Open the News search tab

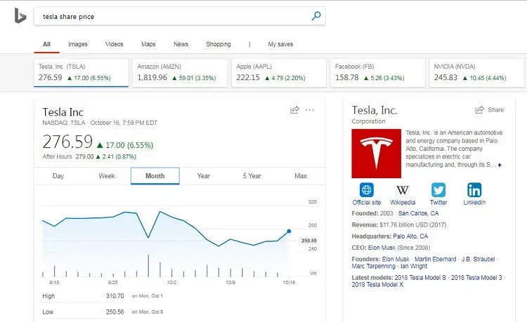pyautogui.click(x=181, y=44)
